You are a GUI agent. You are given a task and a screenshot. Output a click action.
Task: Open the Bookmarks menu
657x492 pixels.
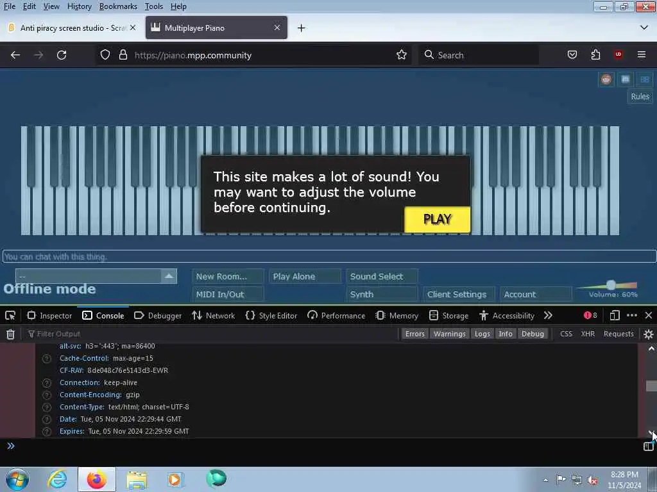[x=118, y=6]
